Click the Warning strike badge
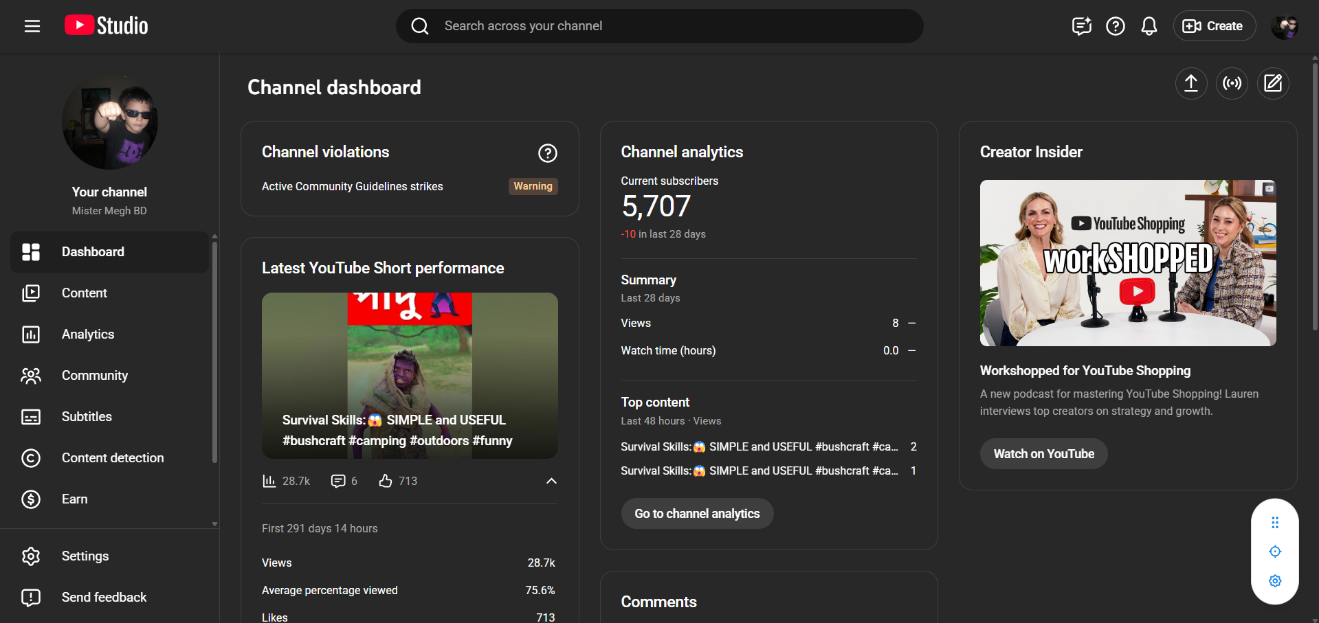 pyautogui.click(x=533, y=186)
